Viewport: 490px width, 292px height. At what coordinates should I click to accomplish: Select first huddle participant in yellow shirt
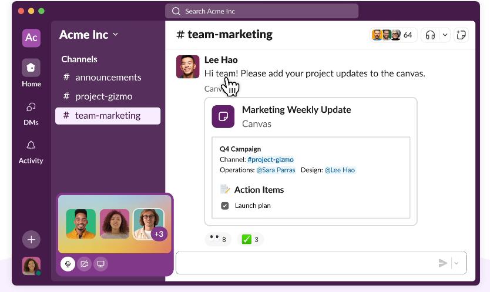click(x=81, y=224)
